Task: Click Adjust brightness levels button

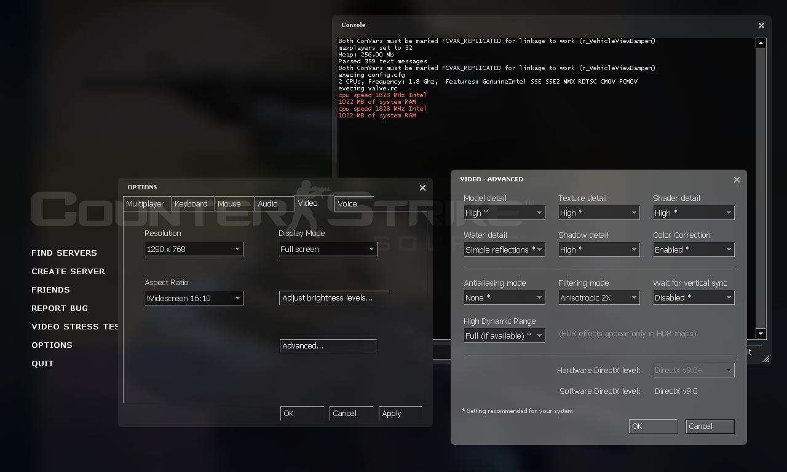Action: coord(334,298)
